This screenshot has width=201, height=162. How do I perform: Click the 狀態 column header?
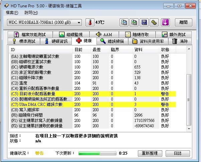(x=168, y=50)
